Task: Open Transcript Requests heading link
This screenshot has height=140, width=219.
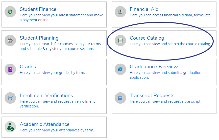Action: 152,96
